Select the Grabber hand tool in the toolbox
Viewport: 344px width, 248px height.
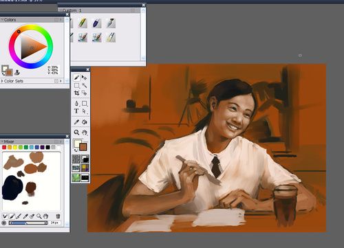tap(85, 133)
